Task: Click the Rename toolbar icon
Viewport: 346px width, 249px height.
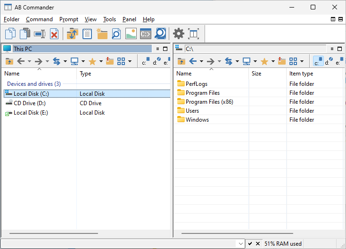Action: click(40, 34)
